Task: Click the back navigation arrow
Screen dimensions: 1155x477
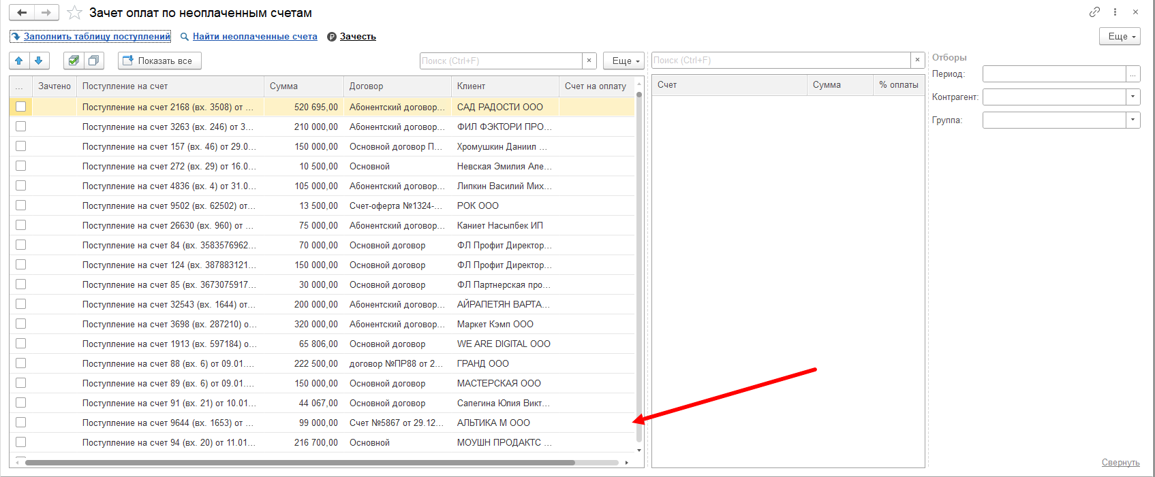Action: (22, 12)
